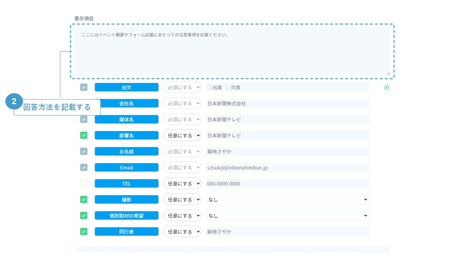
Task: Click the blue 媒体名 label button
Action: (126, 119)
